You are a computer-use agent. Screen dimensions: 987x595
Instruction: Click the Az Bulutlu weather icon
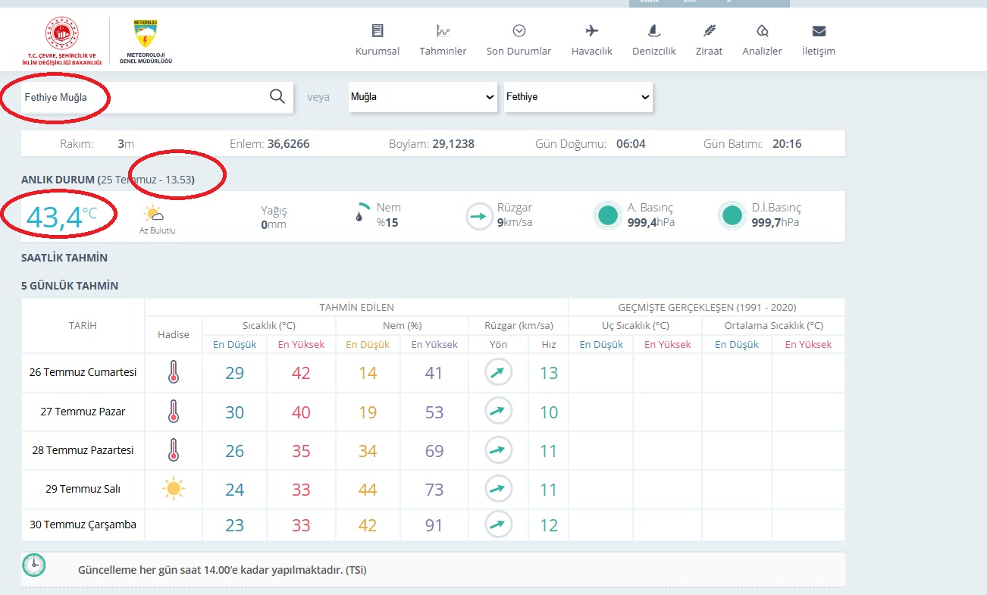154,214
